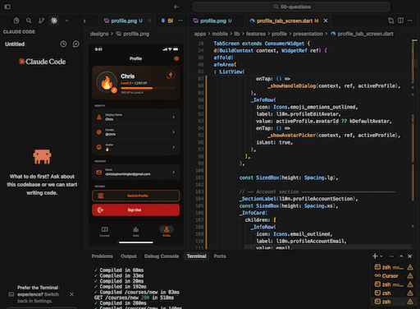Start a new Claude Code chat

coord(76,44)
